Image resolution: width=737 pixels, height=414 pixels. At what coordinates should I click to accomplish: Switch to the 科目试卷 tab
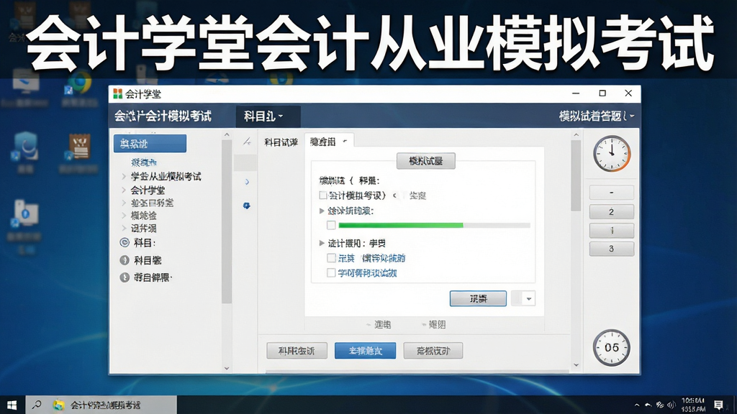[x=281, y=142]
